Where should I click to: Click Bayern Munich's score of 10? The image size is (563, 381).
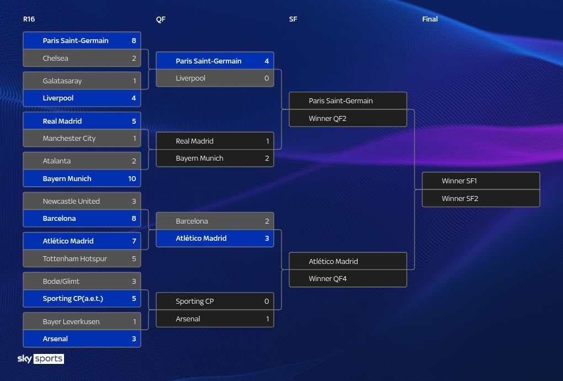132,178
